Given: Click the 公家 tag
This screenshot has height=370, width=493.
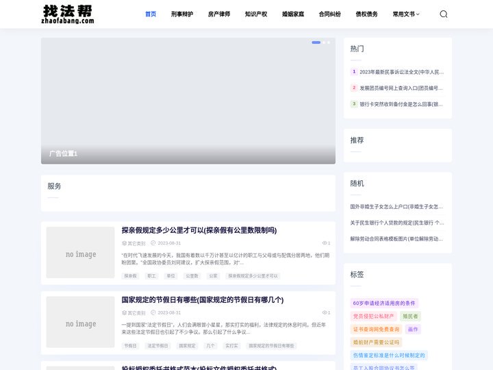Looking at the screenshot, I should coord(213,276).
